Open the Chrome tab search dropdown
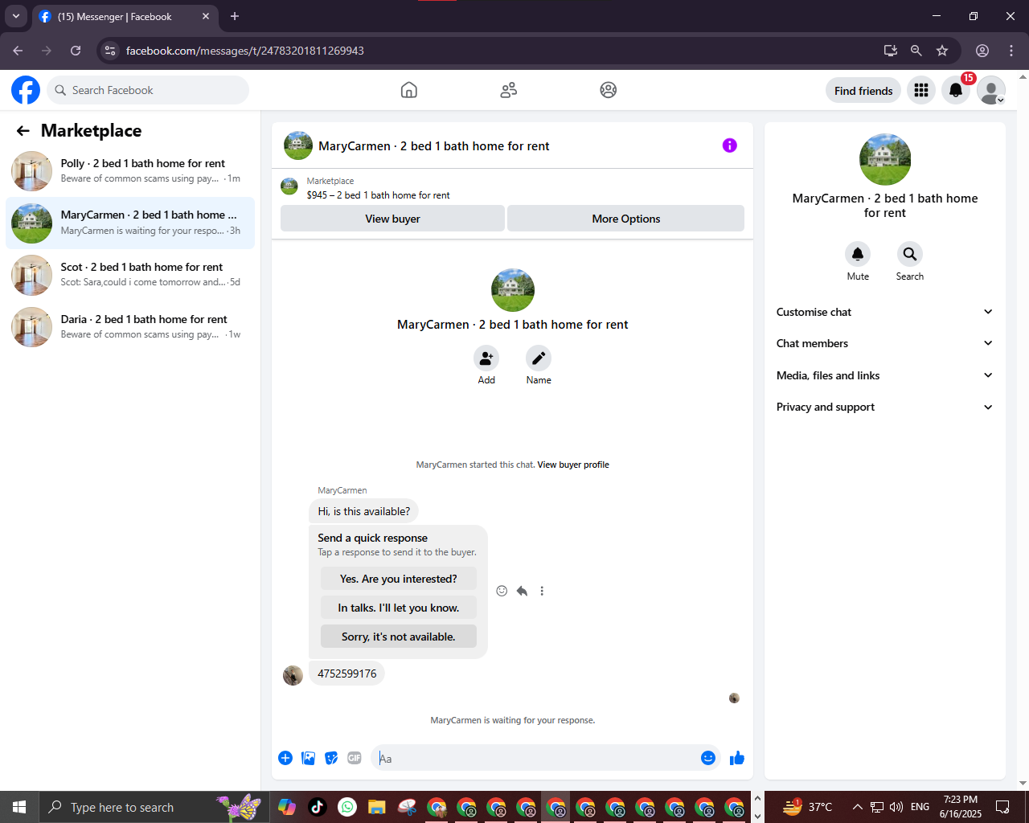This screenshot has height=823, width=1029. tap(15, 16)
